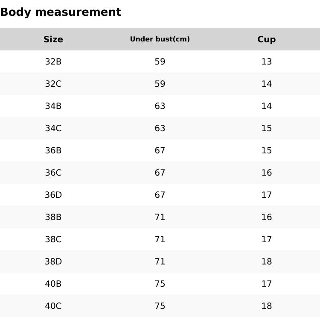Click the 36B size cell
Viewport: 320px width, 317px height.
tap(53, 150)
